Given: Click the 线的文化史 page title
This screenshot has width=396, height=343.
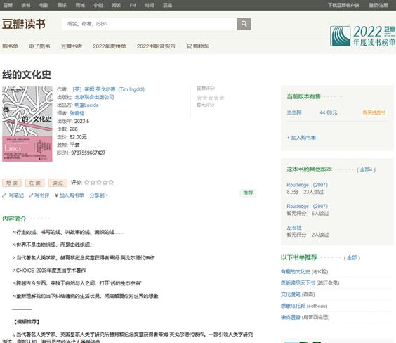Looking at the screenshot, I should point(27,75).
